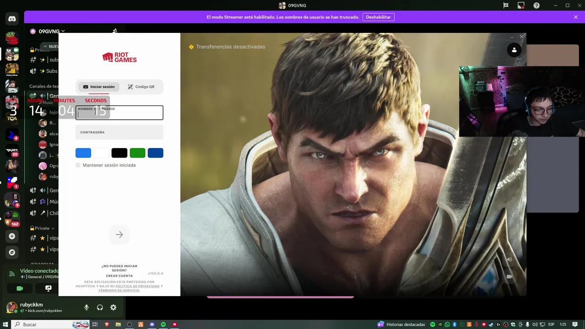Select the Iniciar sesión tab
Viewport: 585px width, 329px height.
point(99,87)
